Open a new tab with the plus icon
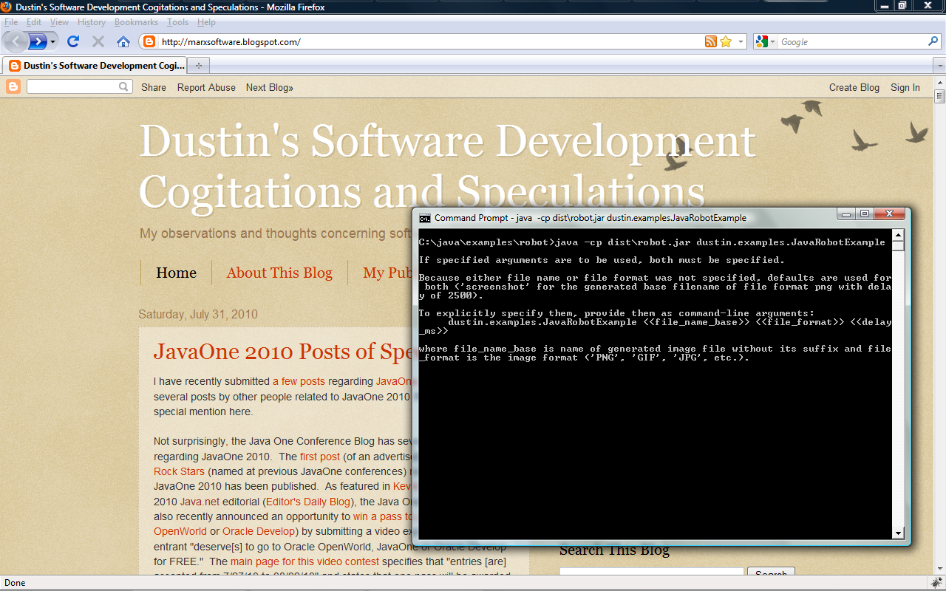 click(x=198, y=65)
